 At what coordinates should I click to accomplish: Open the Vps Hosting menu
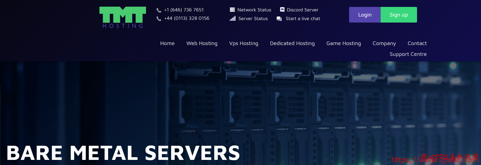[244, 43]
